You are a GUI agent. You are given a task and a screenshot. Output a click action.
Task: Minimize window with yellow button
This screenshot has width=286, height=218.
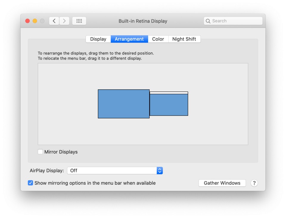[35, 21]
